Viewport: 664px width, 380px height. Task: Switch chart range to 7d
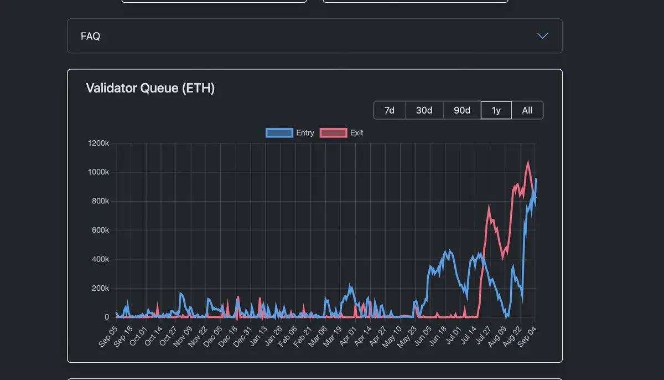coord(390,110)
